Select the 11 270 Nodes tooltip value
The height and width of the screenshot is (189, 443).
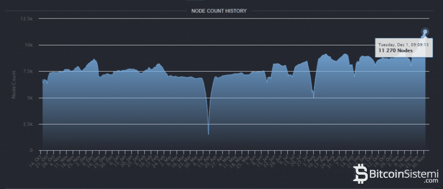[395, 50]
